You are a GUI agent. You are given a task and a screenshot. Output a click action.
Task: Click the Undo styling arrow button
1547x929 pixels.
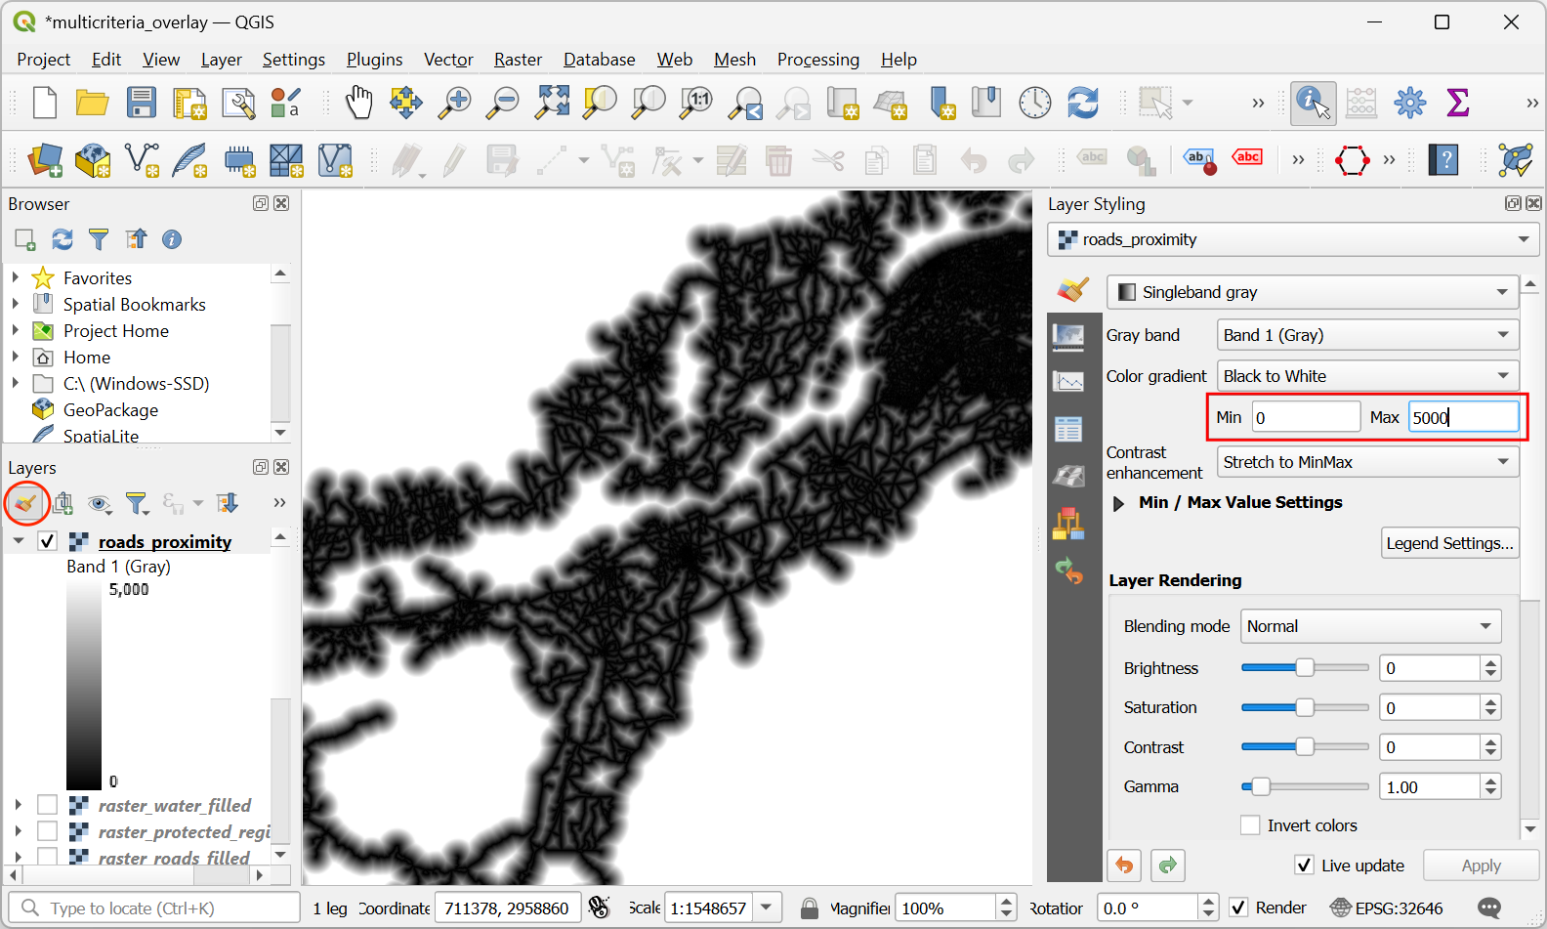coord(1124,866)
